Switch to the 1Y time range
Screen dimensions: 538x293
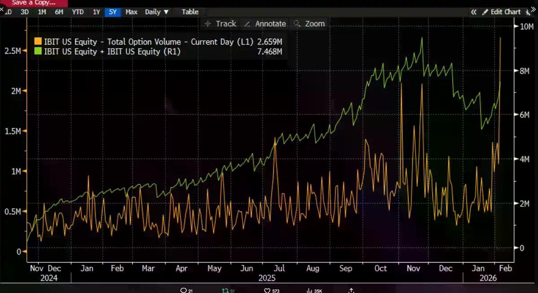[x=96, y=12]
